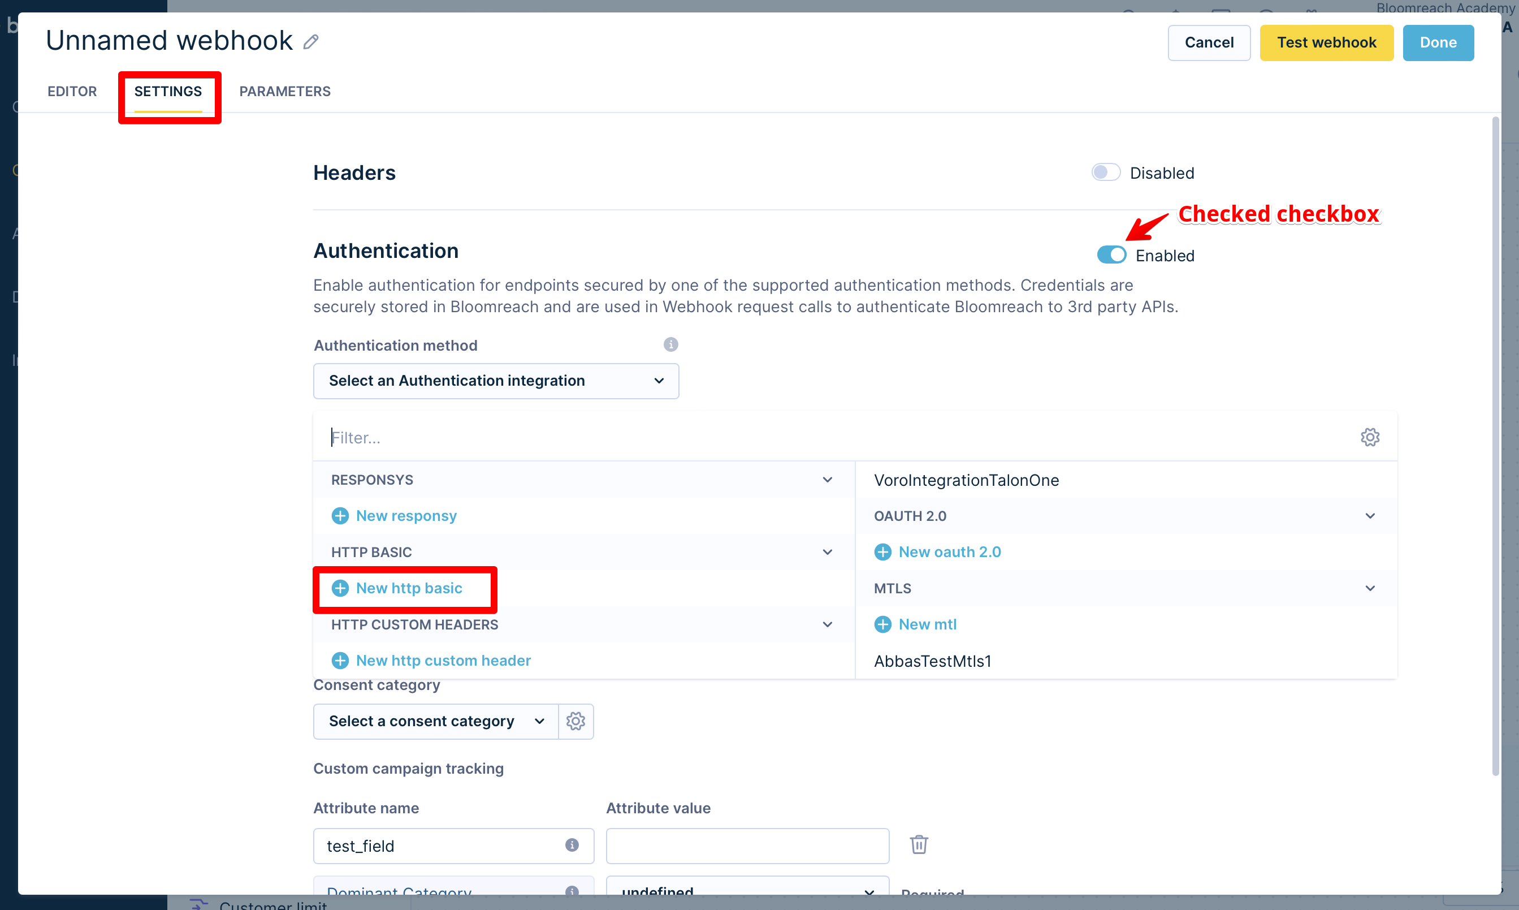Open Select a consent category dropdown
The image size is (1519, 910).
(436, 721)
